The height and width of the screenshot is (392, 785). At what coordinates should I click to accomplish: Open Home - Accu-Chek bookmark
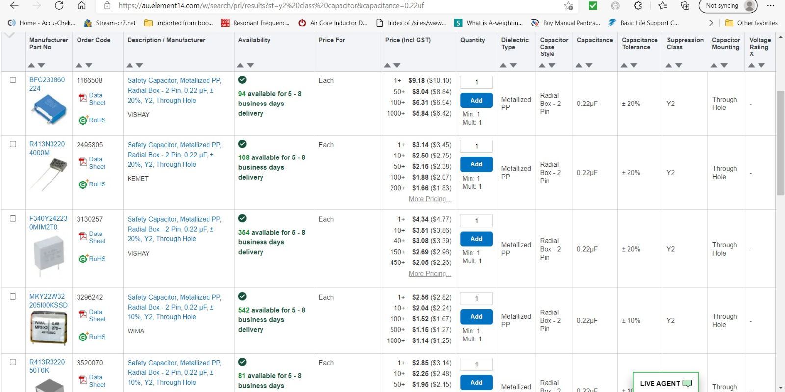42,23
